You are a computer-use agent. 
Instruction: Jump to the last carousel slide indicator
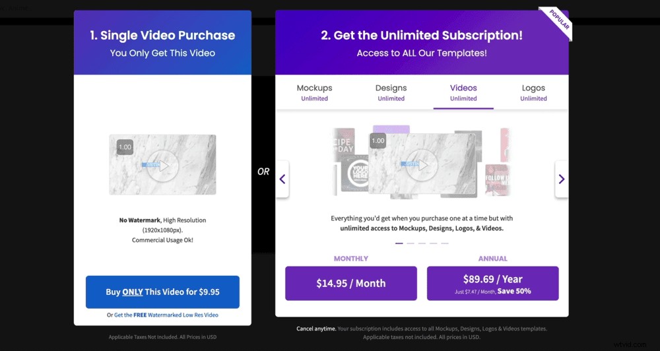click(445, 243)
